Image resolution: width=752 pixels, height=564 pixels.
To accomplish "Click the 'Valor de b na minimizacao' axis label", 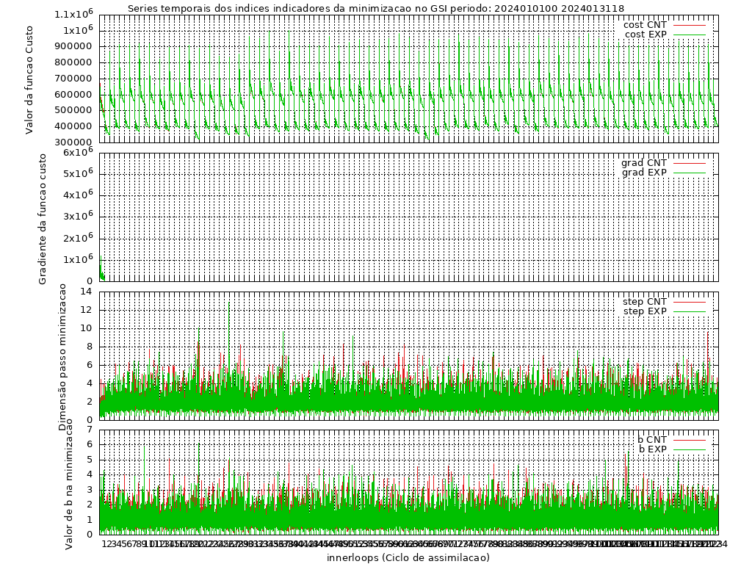I will pyautogui.click(x=69, y=483).
